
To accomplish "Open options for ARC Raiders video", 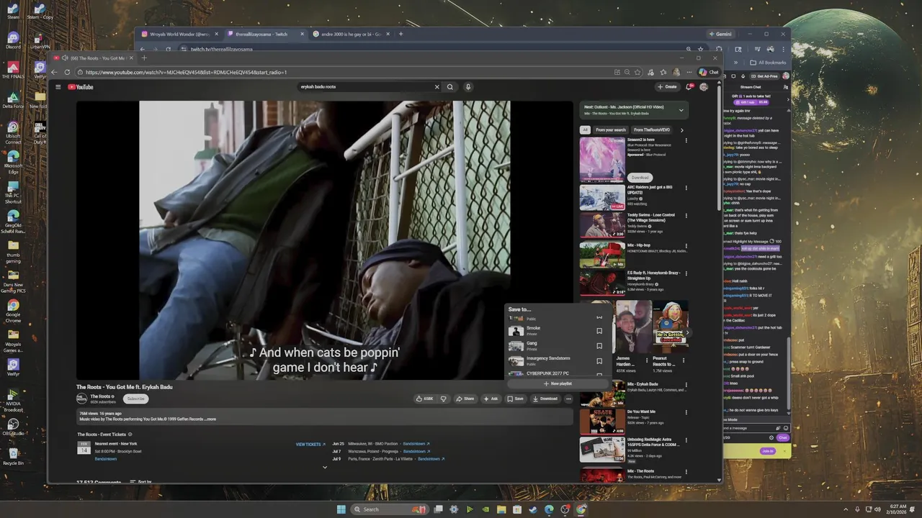I will (686, 188).
